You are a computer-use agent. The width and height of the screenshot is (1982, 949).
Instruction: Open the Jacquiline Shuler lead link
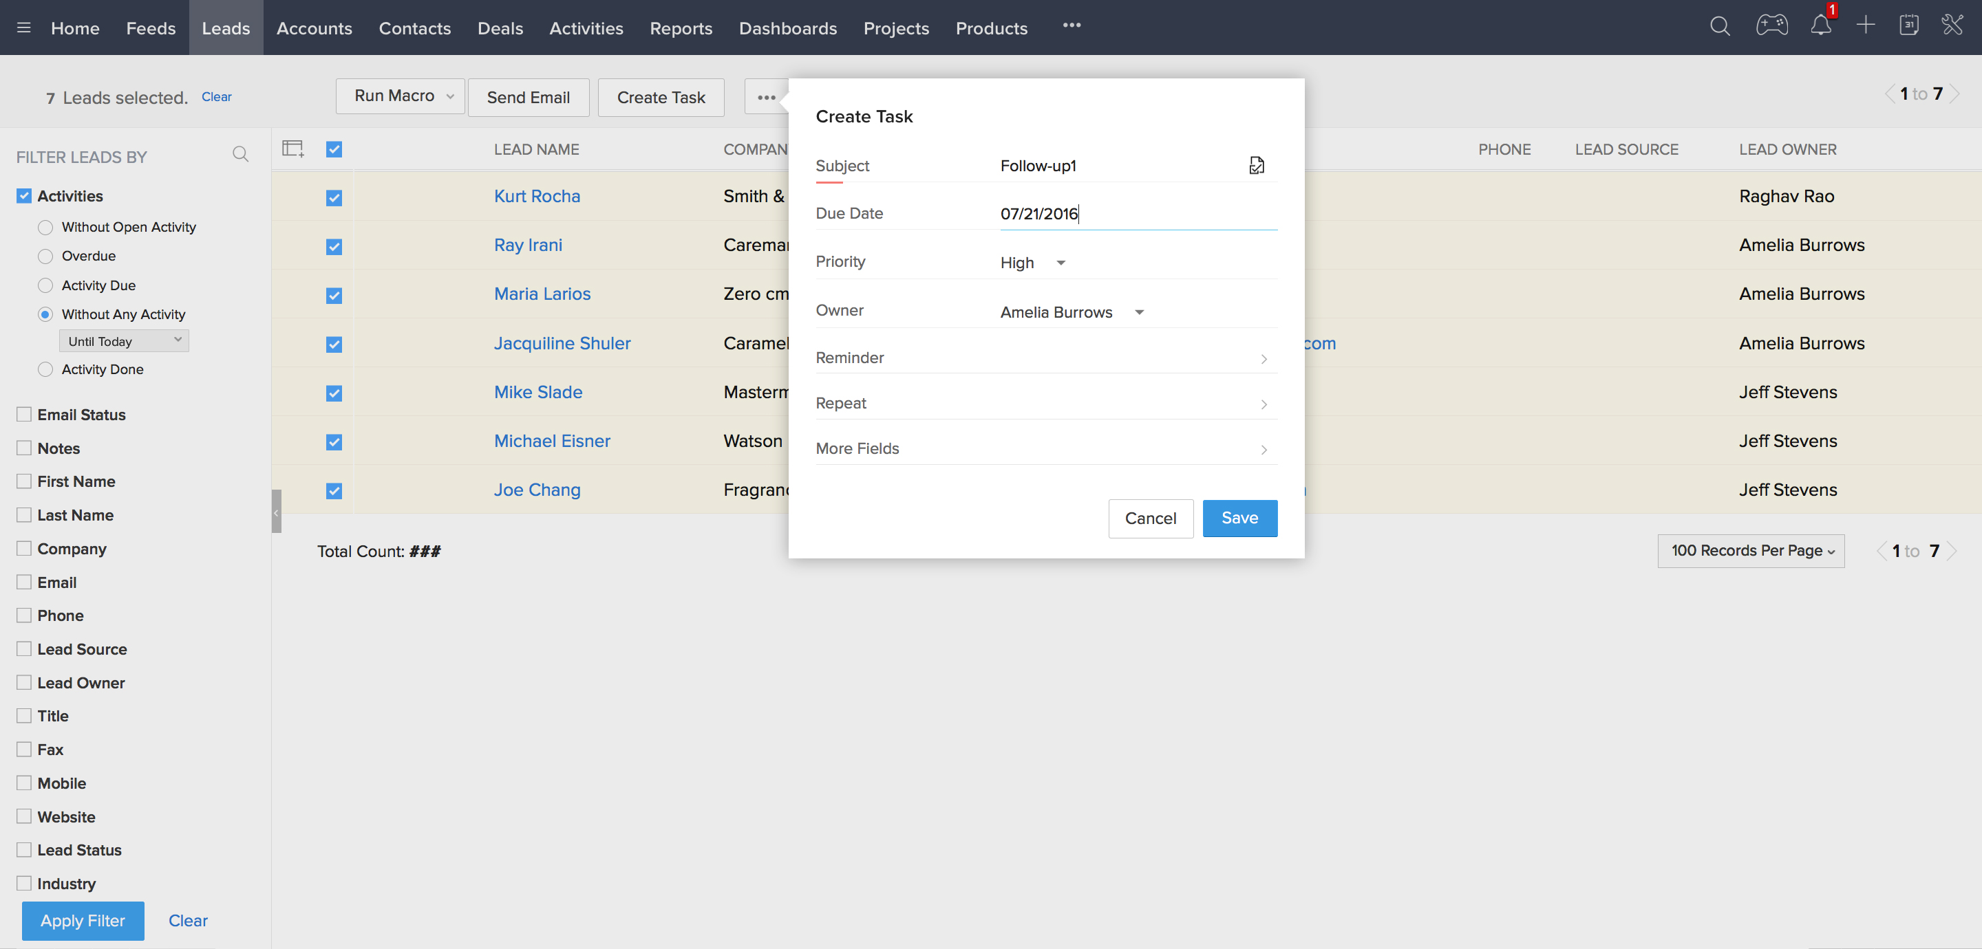[x=562, y=343]
